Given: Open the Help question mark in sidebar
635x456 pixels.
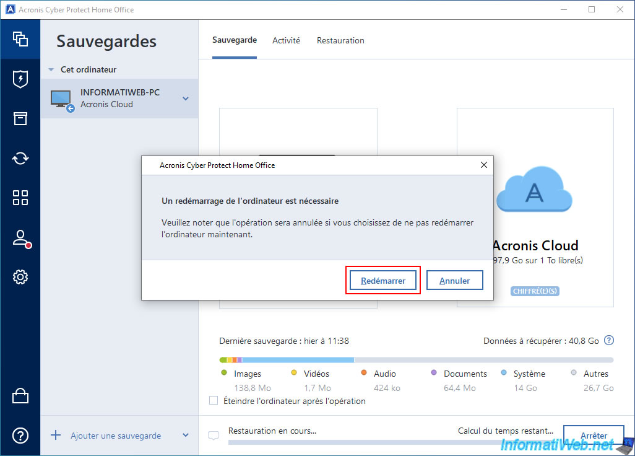Looking at the screenshot, I should click(20, 436).
